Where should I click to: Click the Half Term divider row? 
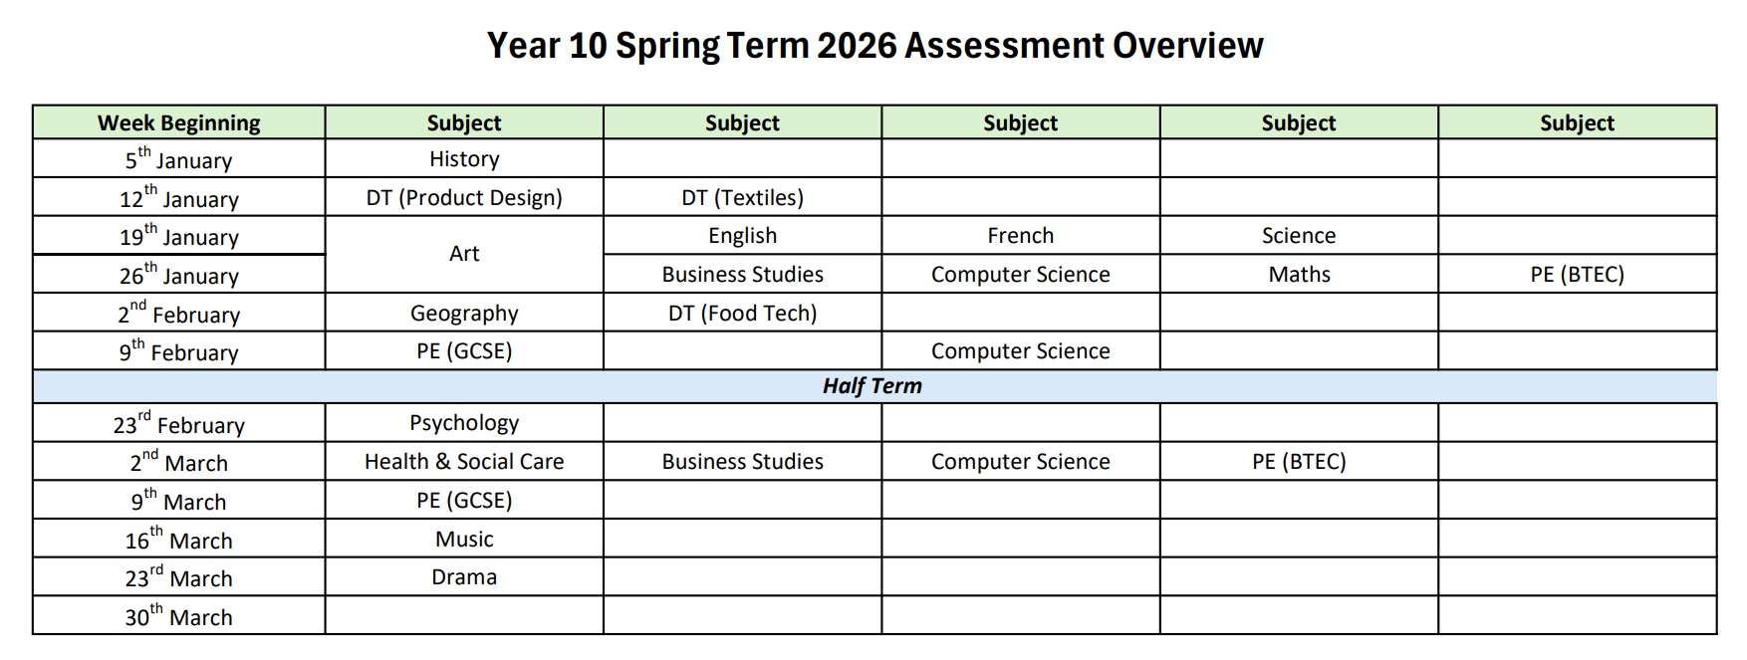(873, 386)
